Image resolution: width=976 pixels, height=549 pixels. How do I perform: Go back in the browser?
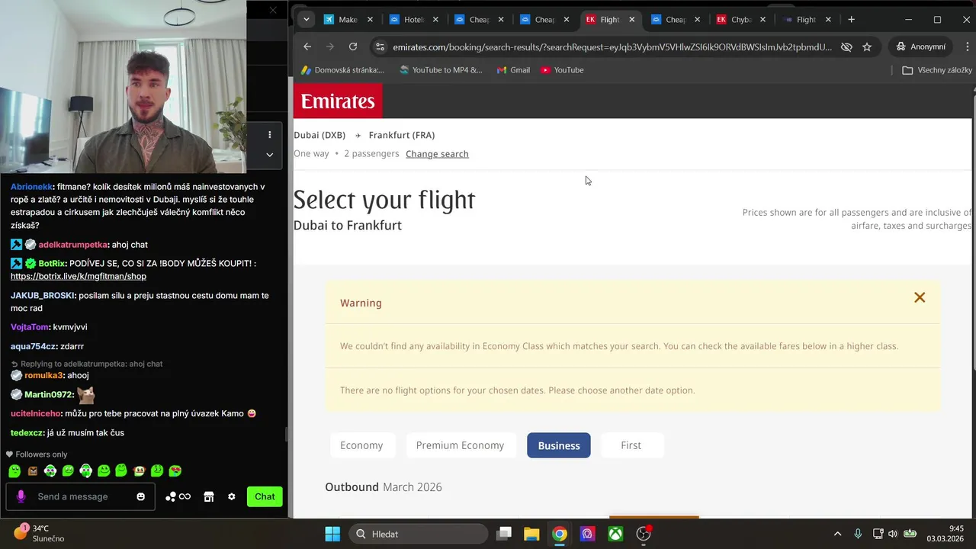(307, 47)
